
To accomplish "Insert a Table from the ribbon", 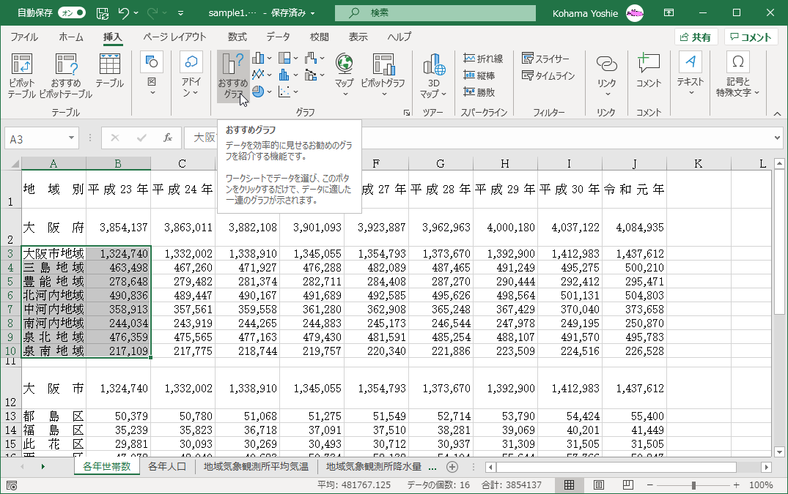I will 109,72.
